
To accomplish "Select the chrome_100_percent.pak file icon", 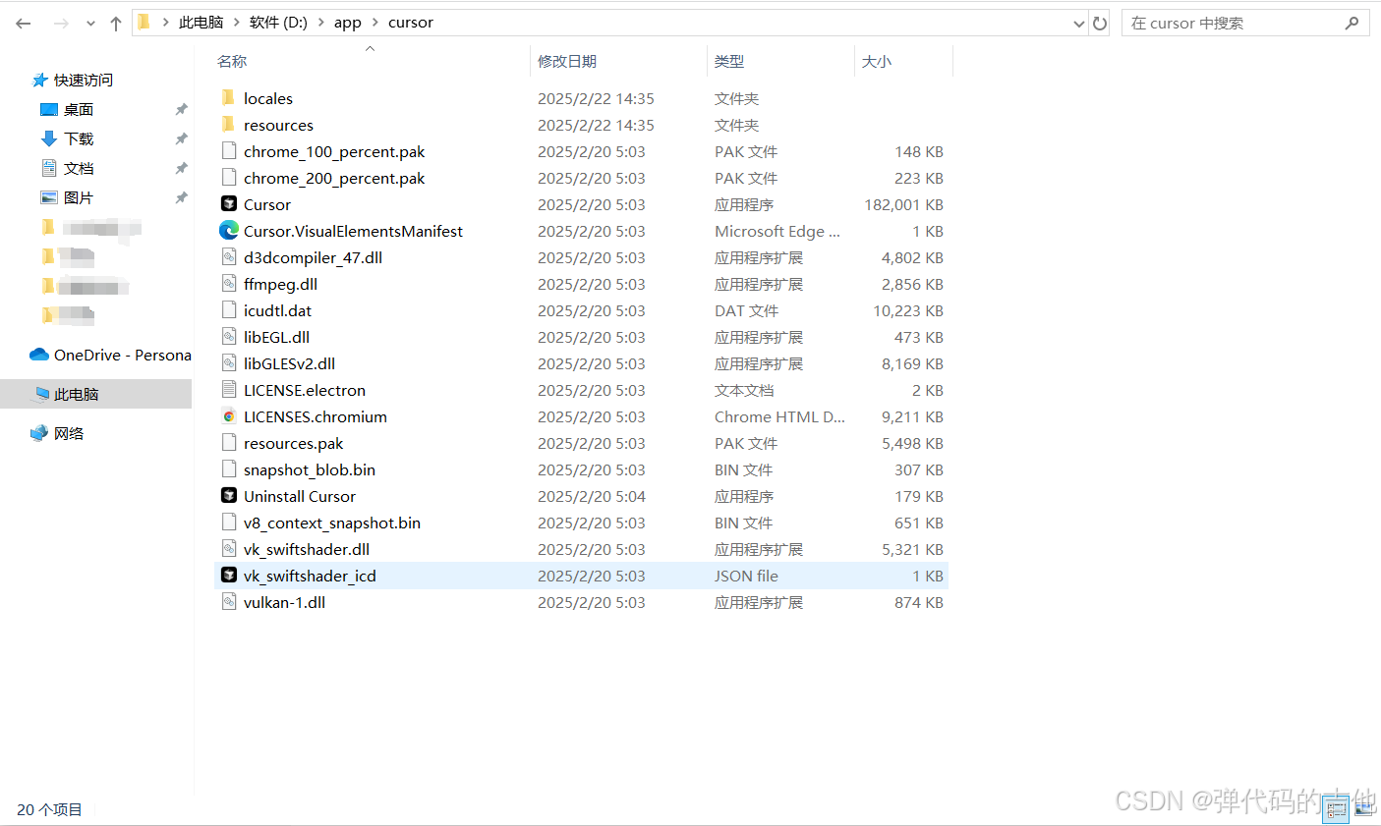I will [229, 150].
